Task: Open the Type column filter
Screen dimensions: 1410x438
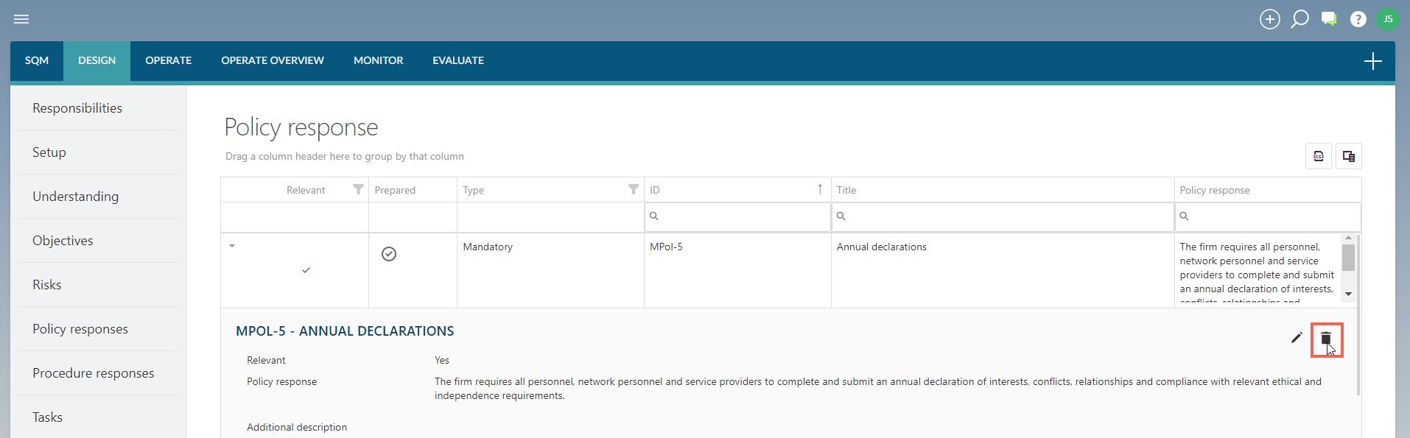Action: (633, 189)
